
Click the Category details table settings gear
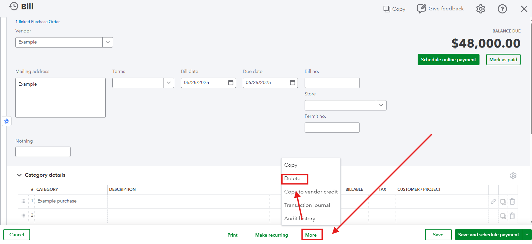coord(513,176)
